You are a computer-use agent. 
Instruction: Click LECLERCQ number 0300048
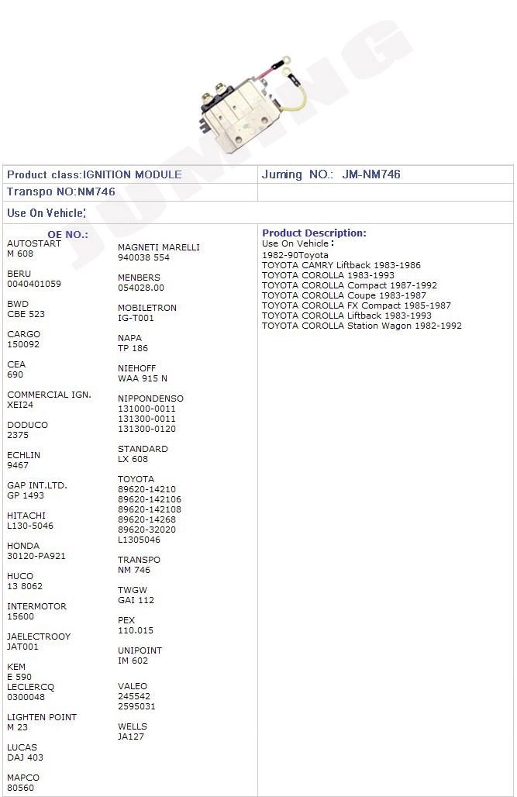[26, 697]
